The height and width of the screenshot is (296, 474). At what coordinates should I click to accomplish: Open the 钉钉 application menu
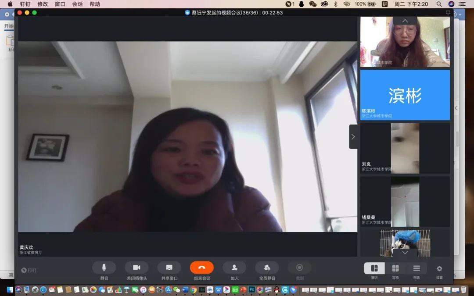(25, 4)
